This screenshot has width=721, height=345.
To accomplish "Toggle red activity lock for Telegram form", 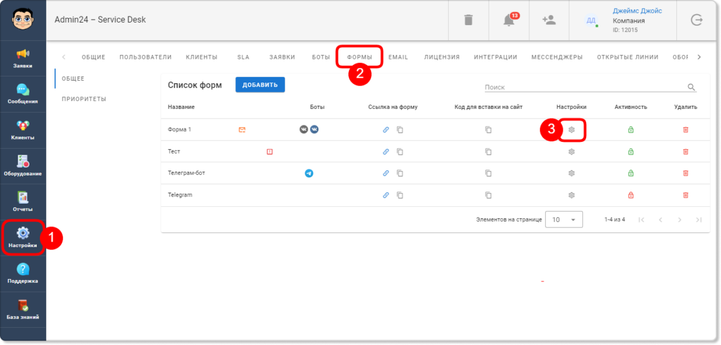I will pos(630,195).
